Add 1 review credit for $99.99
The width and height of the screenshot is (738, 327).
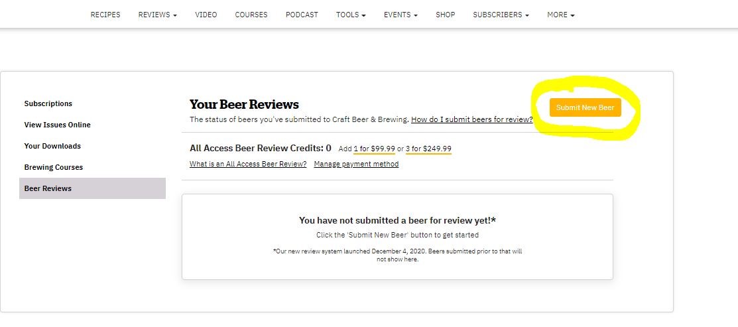pyautogui.click(x=374, y=149)
